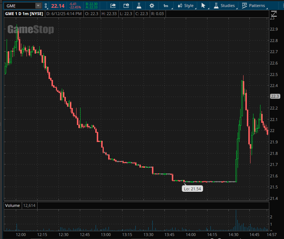The image size is (284, 239).
Task: Open the symbol dropdown arrow
Action: click(x=38, y=6)
